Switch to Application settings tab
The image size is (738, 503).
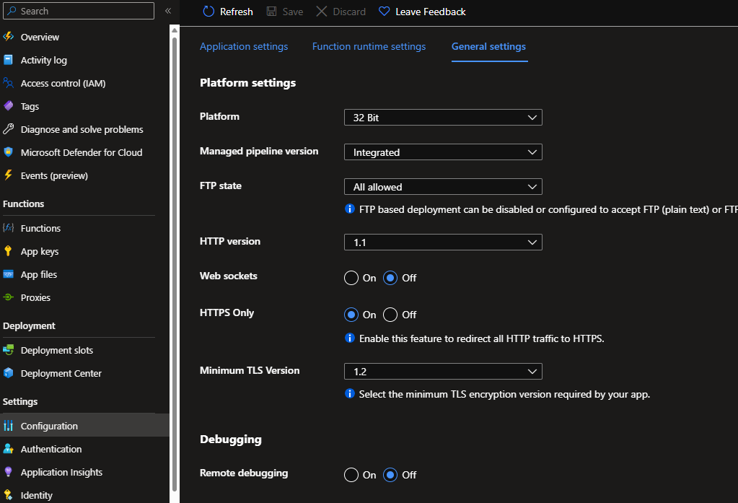click(x=244, y=46)
